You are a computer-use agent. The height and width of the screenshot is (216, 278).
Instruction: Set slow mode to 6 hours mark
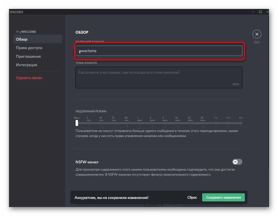click(x=241, y=123)
